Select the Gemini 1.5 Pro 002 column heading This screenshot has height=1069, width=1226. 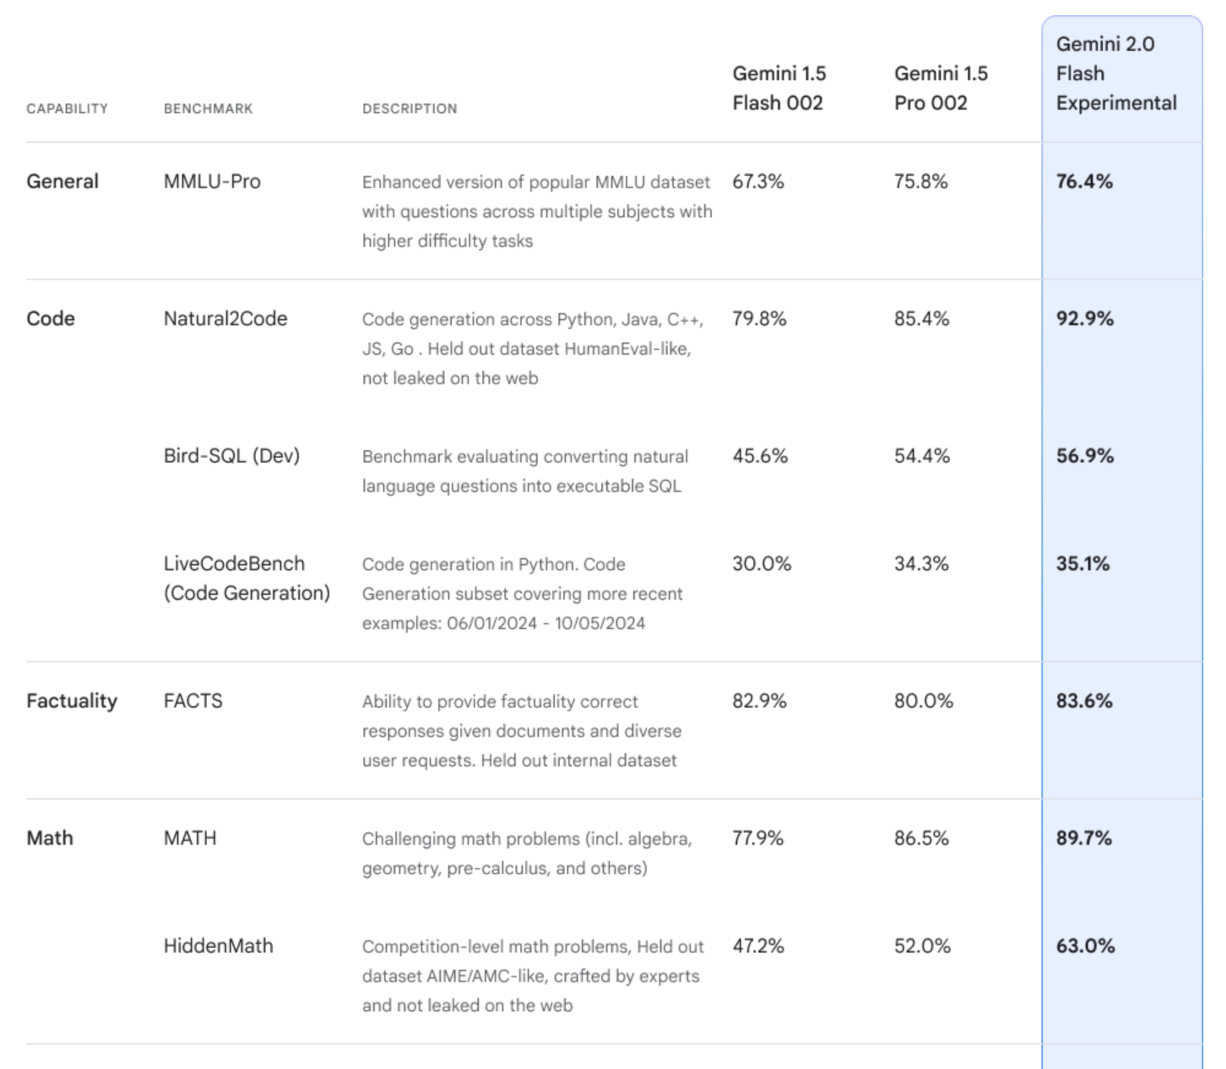940,88
